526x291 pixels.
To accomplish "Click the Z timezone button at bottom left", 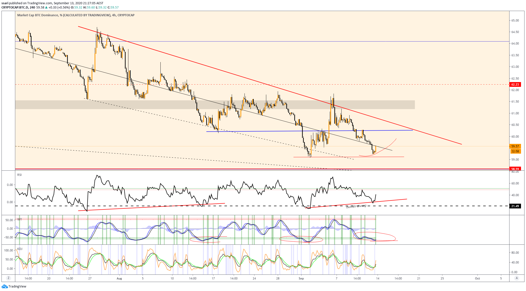I will [9, 278].
